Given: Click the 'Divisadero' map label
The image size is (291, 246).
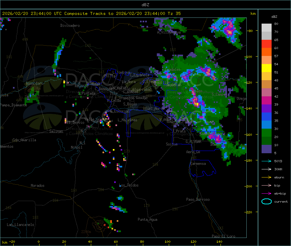Looking at the screenshot, I should [x=70, y=26].
